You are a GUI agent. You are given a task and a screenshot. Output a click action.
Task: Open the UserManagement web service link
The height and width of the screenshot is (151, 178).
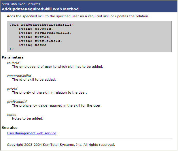tap(31, 133)
